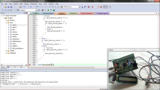Rebuild all target files
Image resolution: width=160 pixels, height=90 pixels.
coord(8,10)
